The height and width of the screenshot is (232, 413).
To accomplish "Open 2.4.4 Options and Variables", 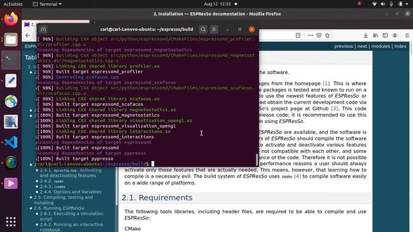I will pyautogui.click(x=70, y=192).
